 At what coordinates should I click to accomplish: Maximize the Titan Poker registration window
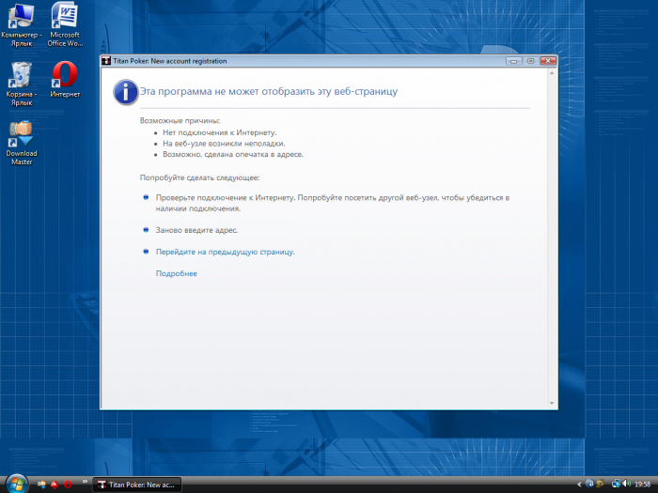tap(530, 61)
